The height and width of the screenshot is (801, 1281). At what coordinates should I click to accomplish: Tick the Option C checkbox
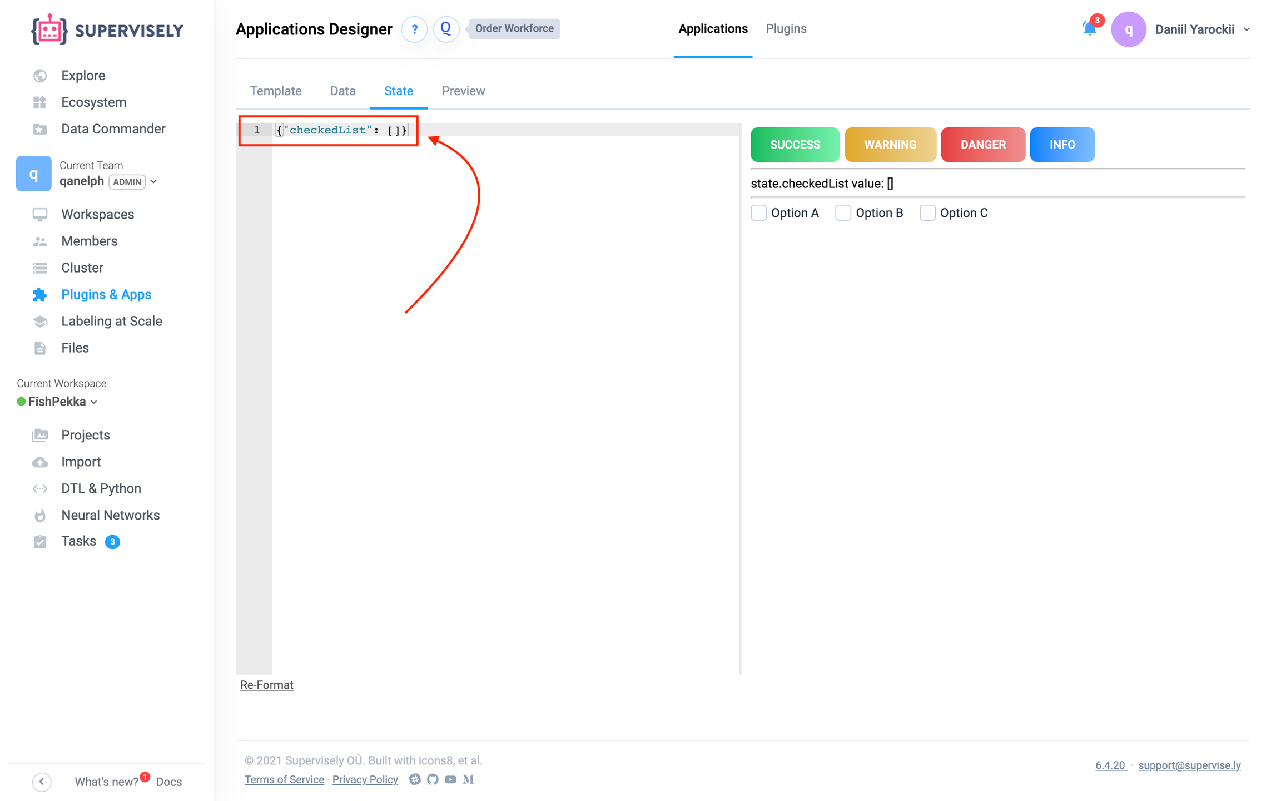(927, 213)
